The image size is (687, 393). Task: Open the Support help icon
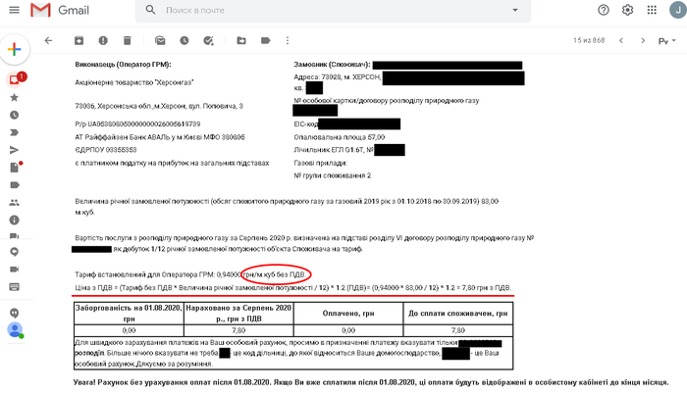coord(603,11)
